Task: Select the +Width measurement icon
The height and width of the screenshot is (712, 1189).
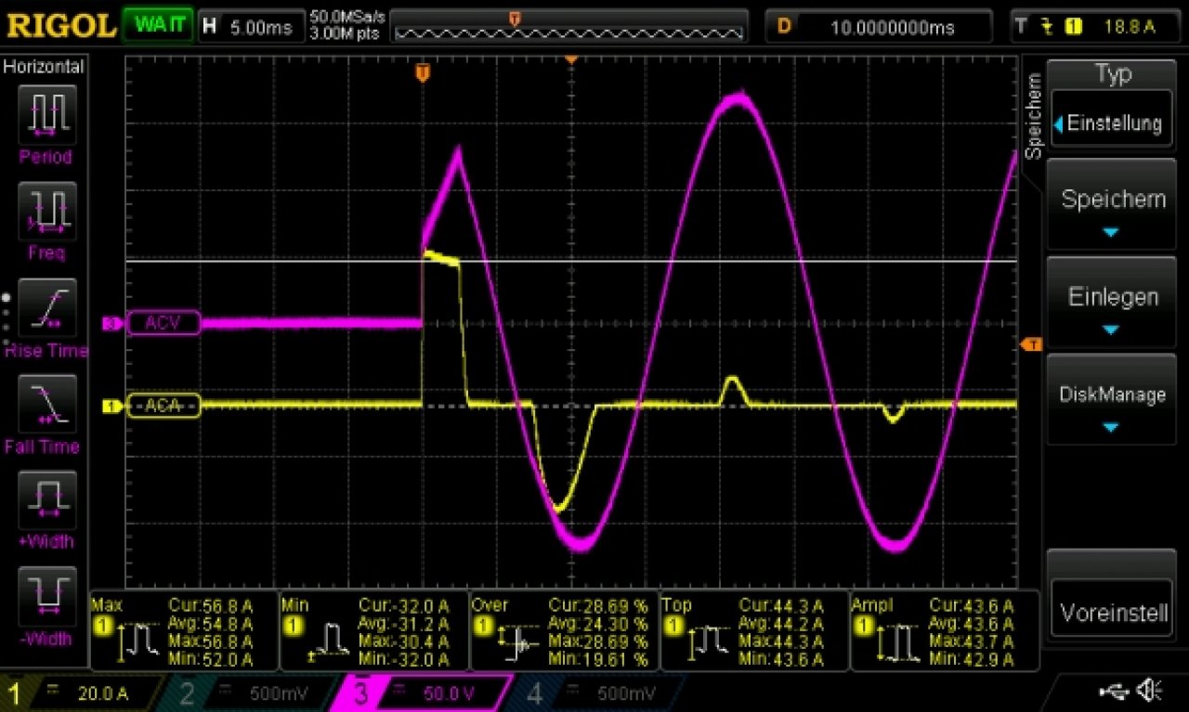Action: point(46,499)
